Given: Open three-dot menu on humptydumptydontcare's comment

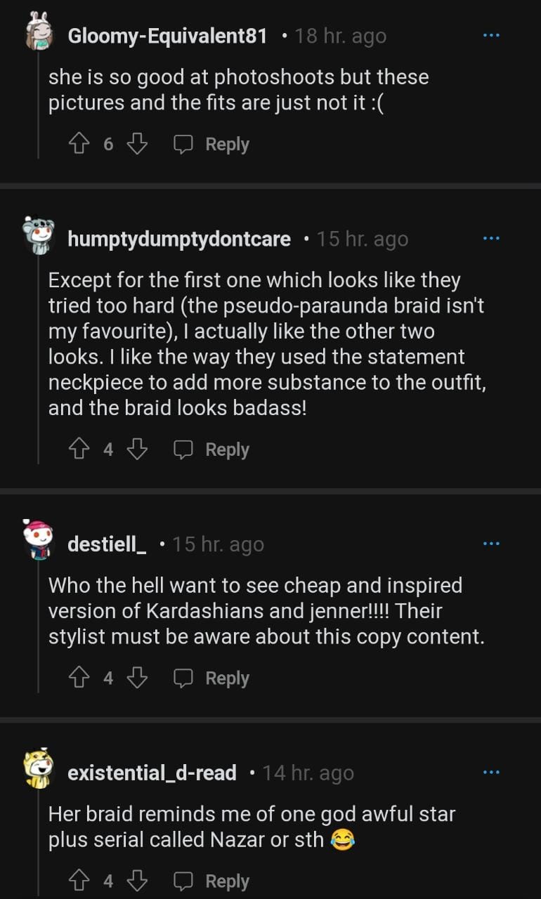Looking at the screenshot, I should [x=491, y=239].
